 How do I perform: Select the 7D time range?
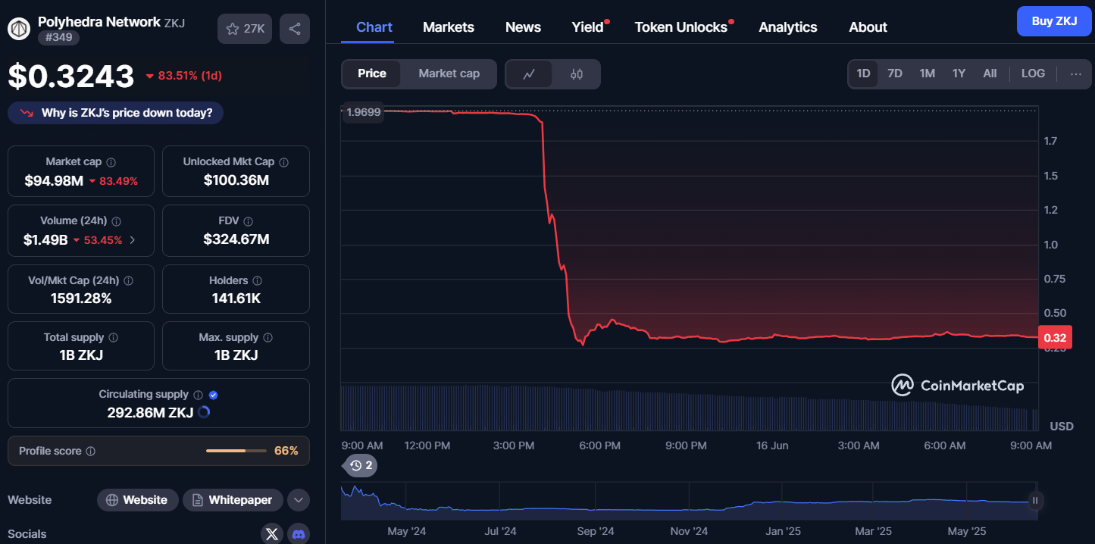895,73
